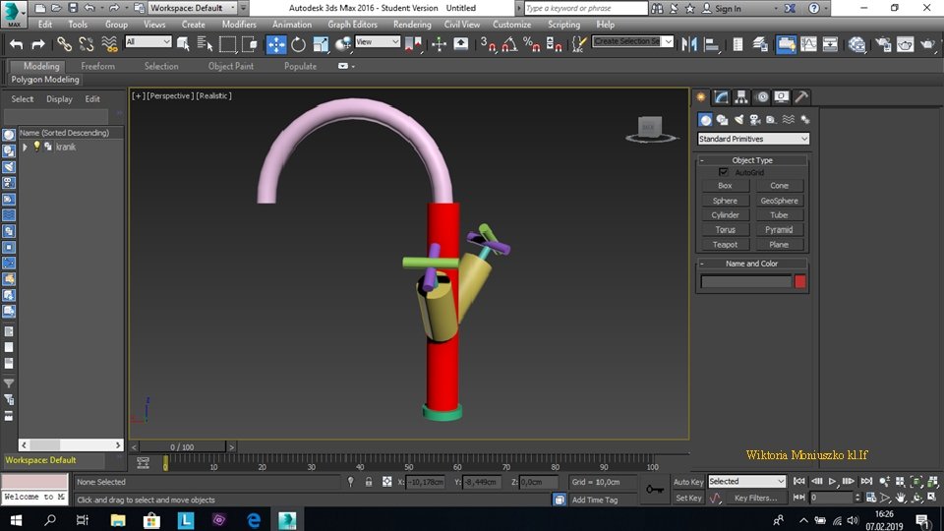Open the Curve Editor from toolbar
Viewport: 944px width, 531px height.
point(808,44)
